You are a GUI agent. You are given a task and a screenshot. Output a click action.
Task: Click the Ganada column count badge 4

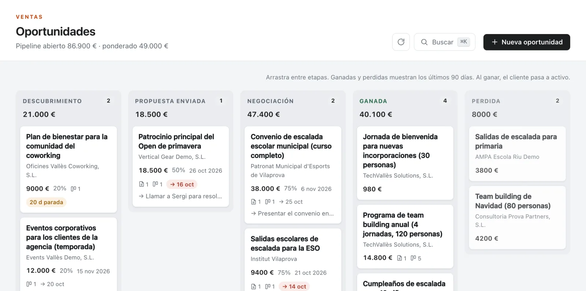click(445, 101)
